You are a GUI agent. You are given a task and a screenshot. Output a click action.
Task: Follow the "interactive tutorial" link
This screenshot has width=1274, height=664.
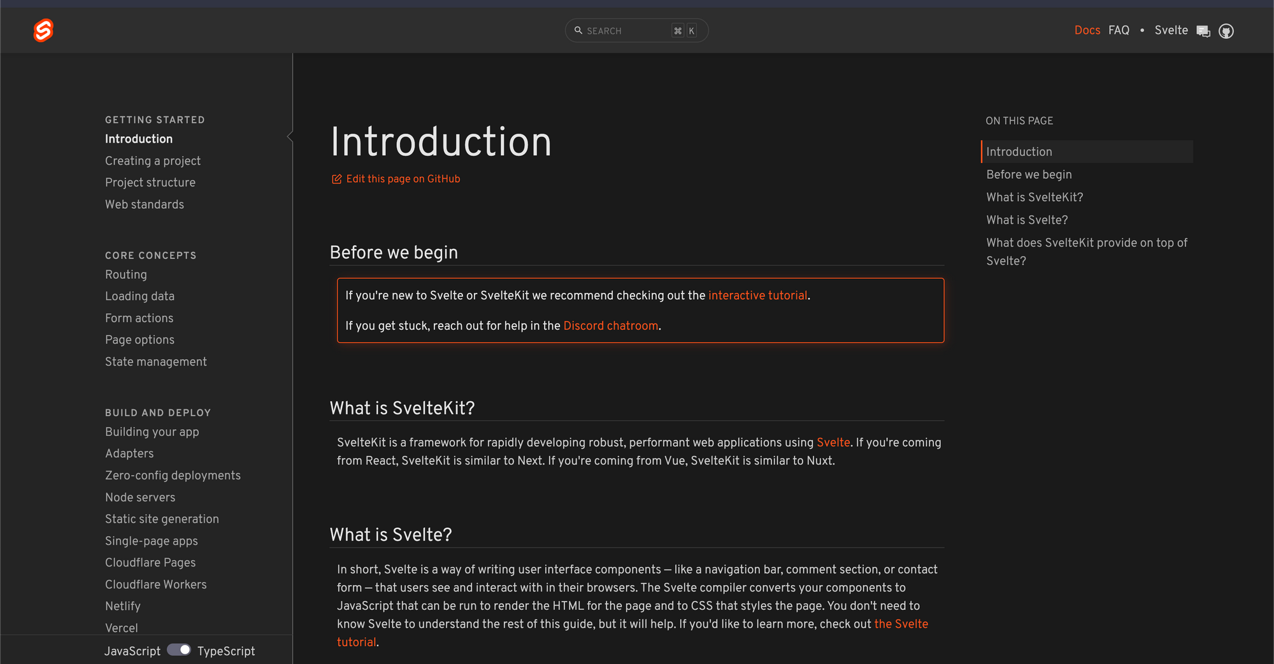coord(757,295)
